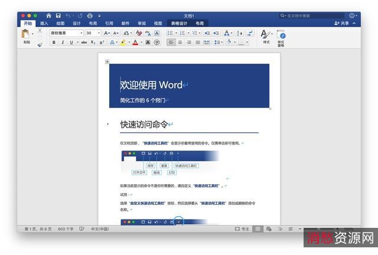Switch to the 表格设计 tab
Viewport: 378px width, 255px height.
pyautogui.click(x=179, y=24)
